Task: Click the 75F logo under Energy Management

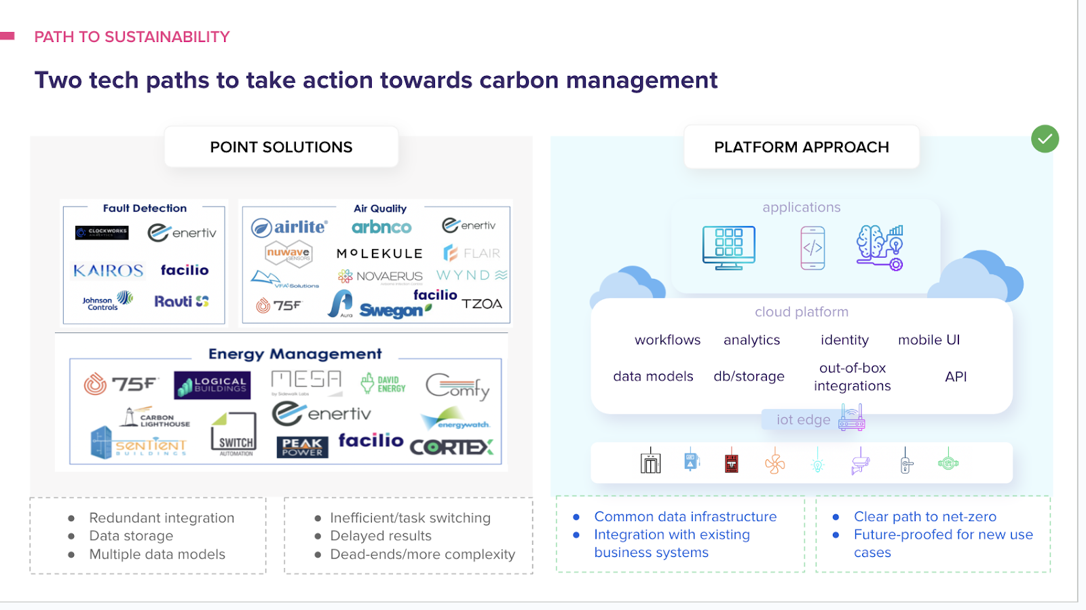Action: pos(121,384)
